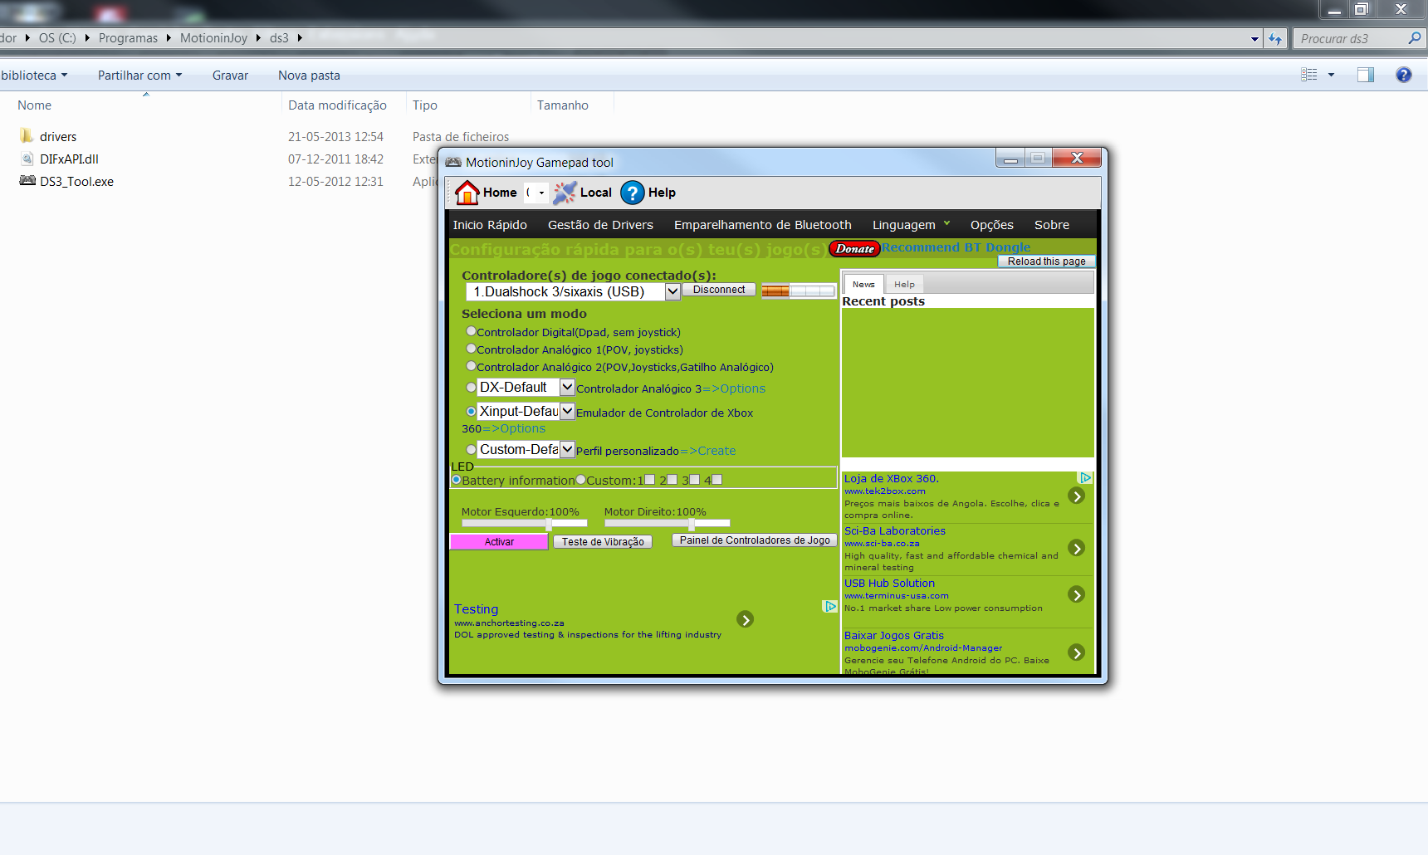Expand the Custom-Default dropdown

[567, 449]
